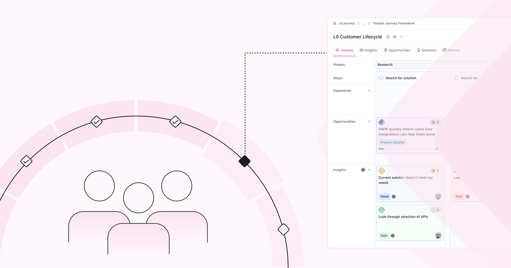
Task: Click the yellow neutral face icon on Current solution card
Action: pos(382,171)
